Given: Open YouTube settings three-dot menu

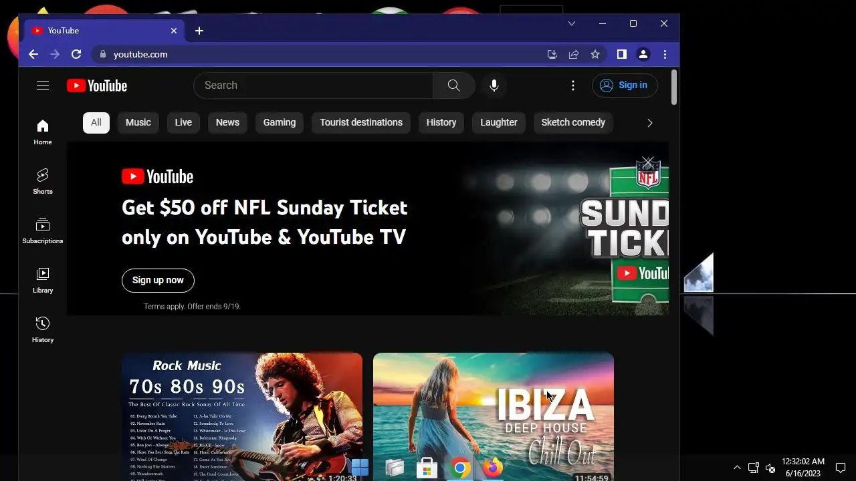Looking at the screenshot, I should [573, 86].
